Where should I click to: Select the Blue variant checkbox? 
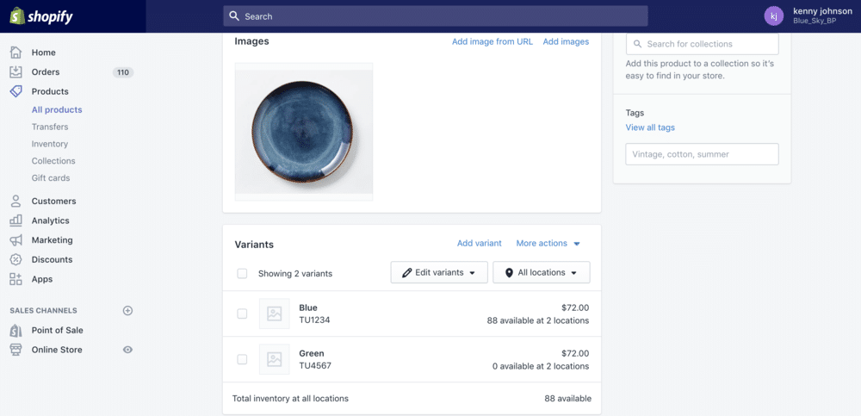point(242,314)
